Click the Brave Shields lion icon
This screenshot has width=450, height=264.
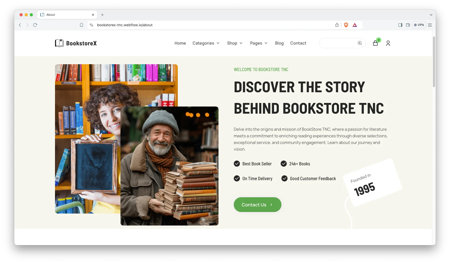(x=346, y=25)
